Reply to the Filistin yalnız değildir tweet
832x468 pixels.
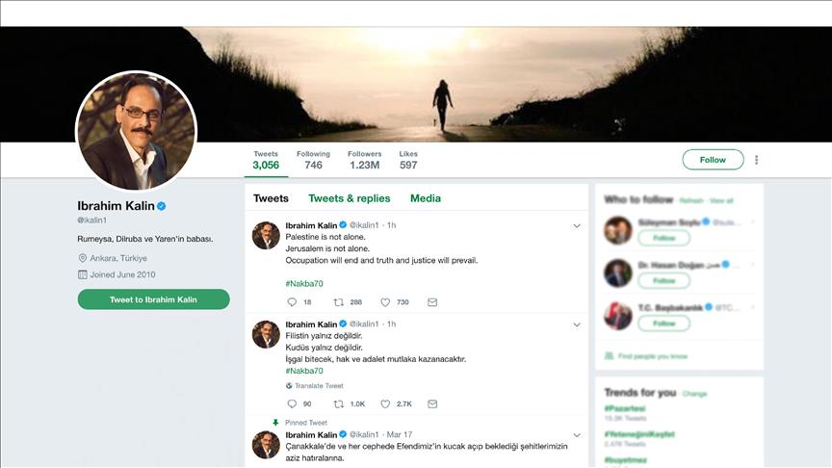[x=292, y=404]
